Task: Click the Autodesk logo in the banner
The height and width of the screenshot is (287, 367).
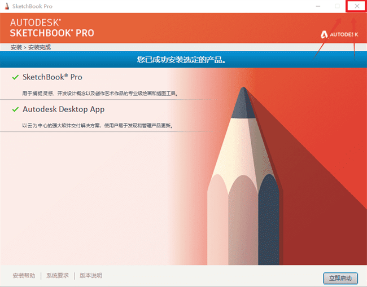Action: click(x=339, y=34)
